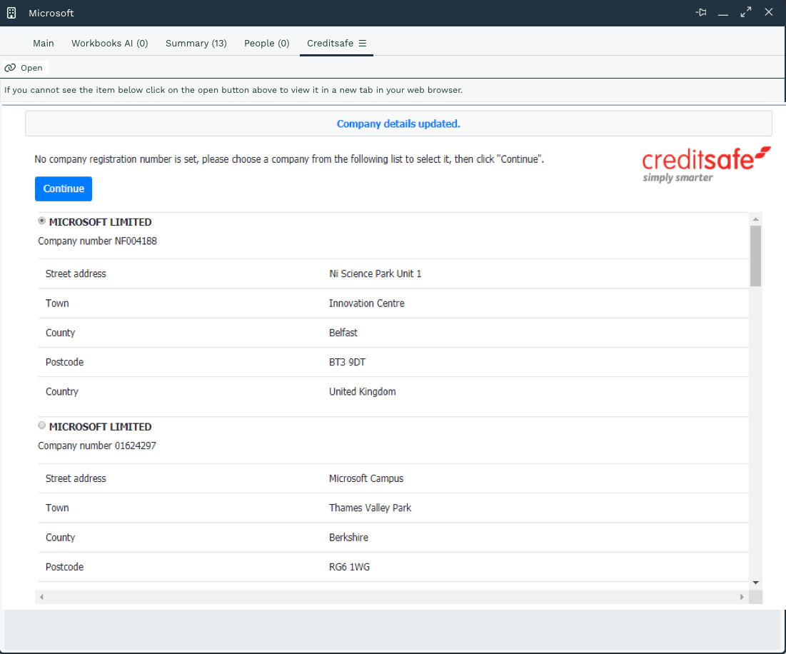Click the vertical scrollbar down arrow
The height and width of the screenshot is (654, 786).
755,583
